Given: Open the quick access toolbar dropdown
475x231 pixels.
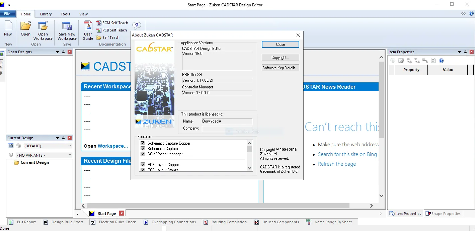Looking at the screenshot, I should click(9, 5).
